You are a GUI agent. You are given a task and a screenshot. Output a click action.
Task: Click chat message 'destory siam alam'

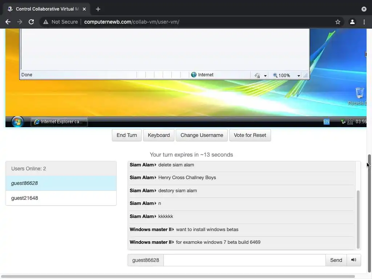[x=177, y=191]
